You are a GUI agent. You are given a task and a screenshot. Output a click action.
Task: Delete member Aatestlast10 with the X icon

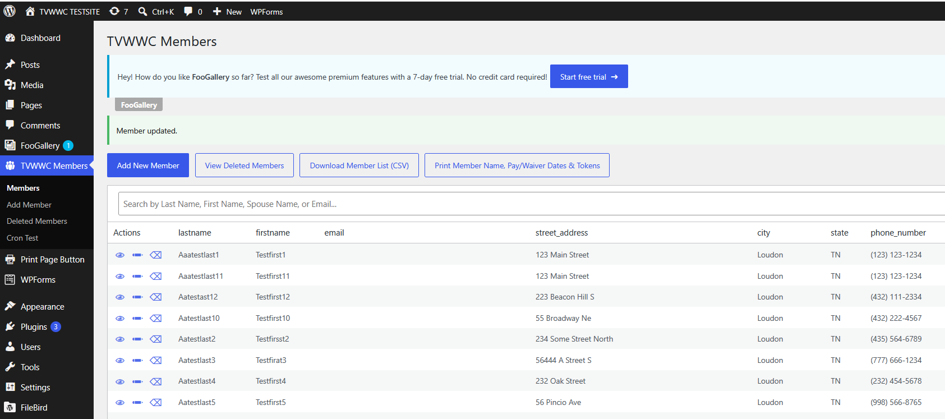point(156,318)
